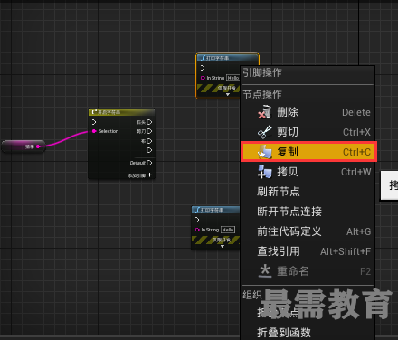
Task: Select 重命名 (Rename) menu entry
Action: [308, 271]
